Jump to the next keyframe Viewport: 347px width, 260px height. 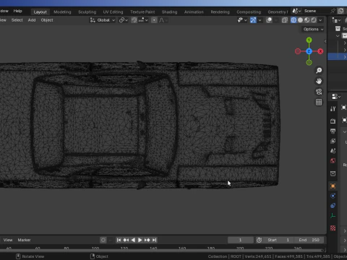(x=147, y=240)
